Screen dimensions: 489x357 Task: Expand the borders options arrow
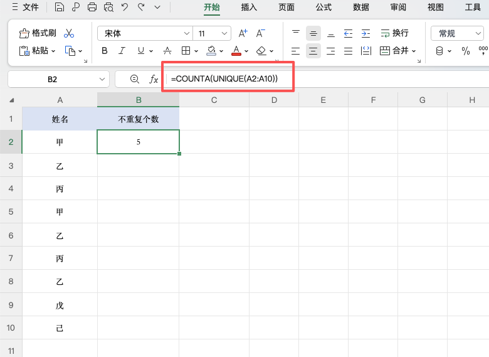[196, 51]
